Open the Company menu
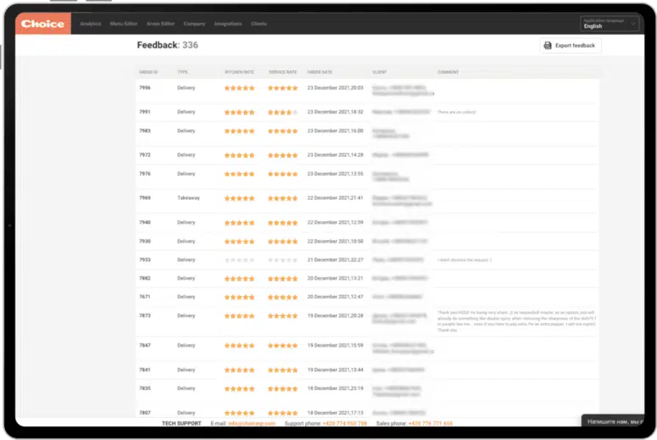Image resolution: width=657 pixels, height=440 pixels. point(194,24)
